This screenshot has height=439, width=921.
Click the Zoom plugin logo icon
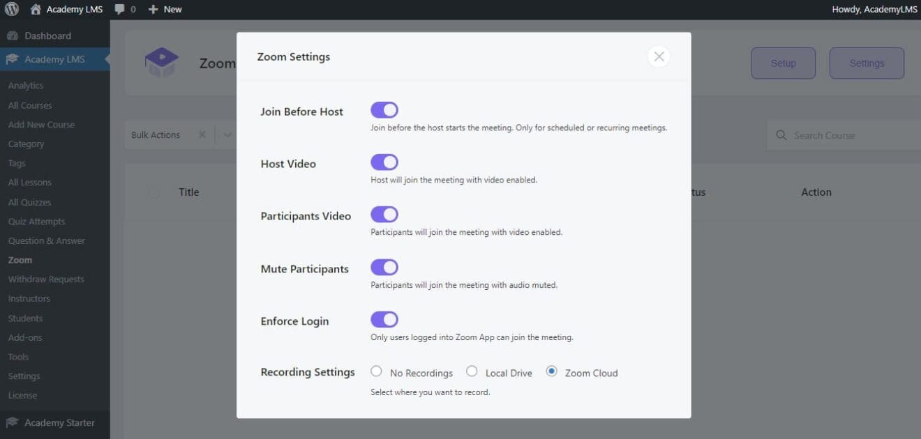coord(161,62)
